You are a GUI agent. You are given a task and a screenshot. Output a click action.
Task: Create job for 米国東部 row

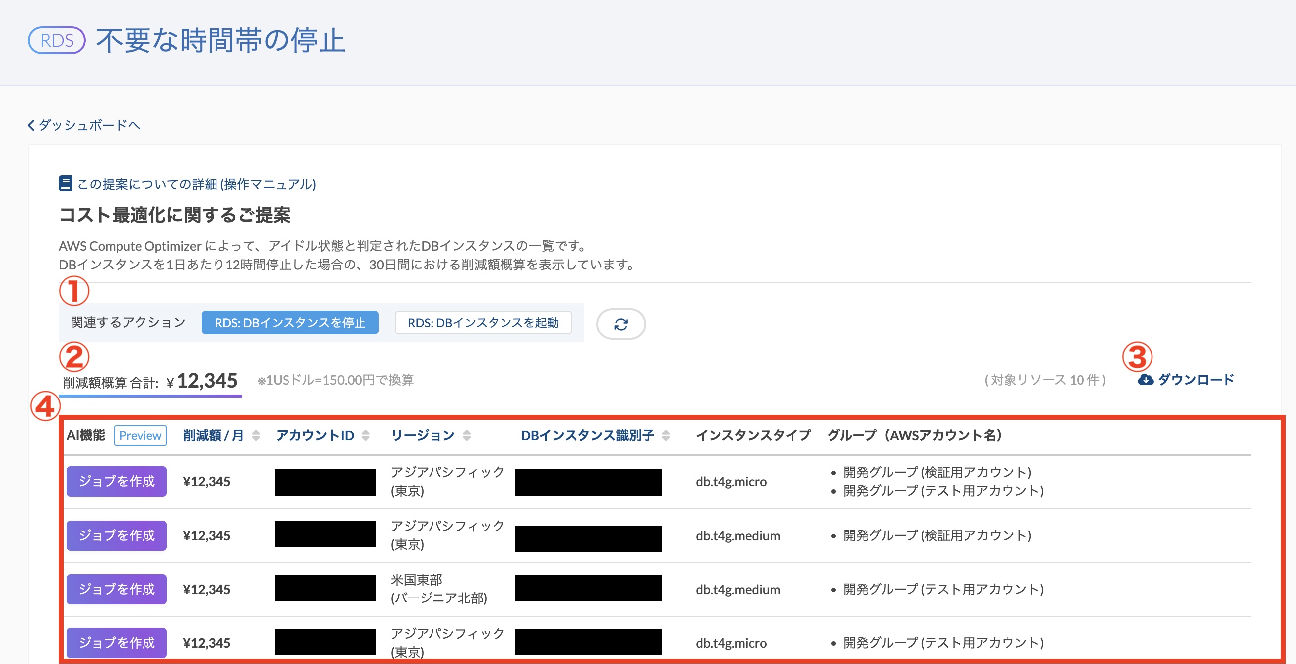[117, 589]
